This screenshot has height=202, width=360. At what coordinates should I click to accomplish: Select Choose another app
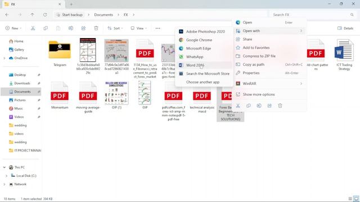tap(204, 82)
